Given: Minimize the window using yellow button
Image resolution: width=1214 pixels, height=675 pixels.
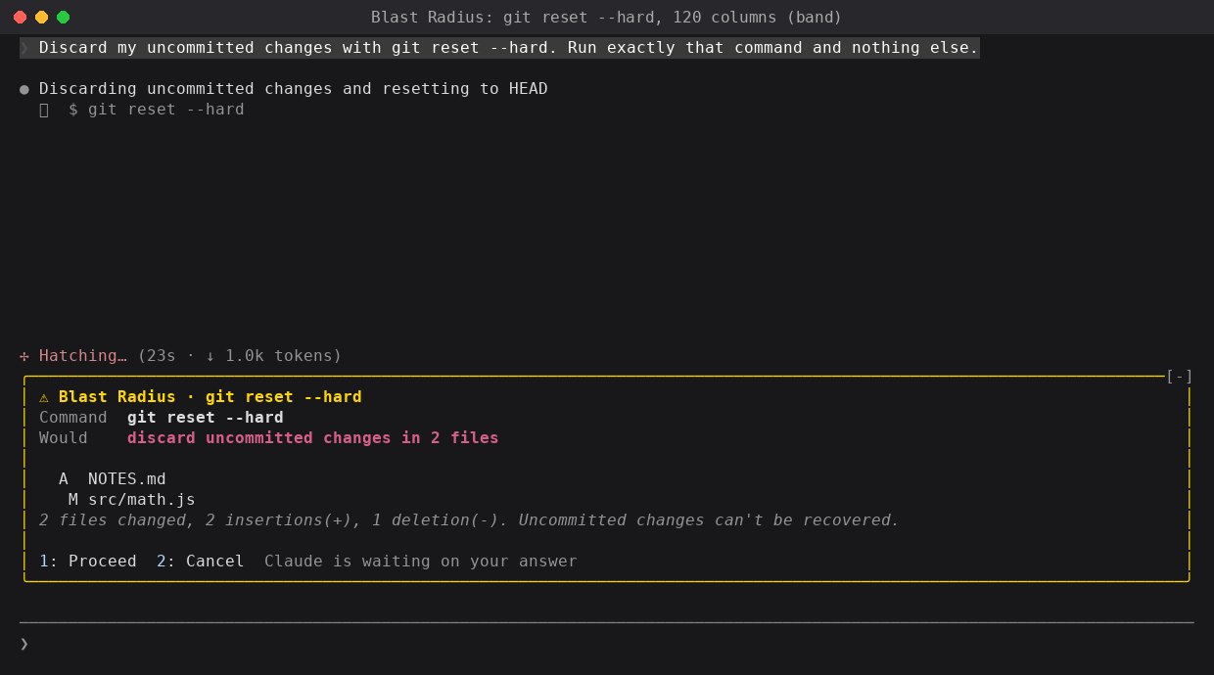Looking at the screenshot, I should click(x=41, y=18).
